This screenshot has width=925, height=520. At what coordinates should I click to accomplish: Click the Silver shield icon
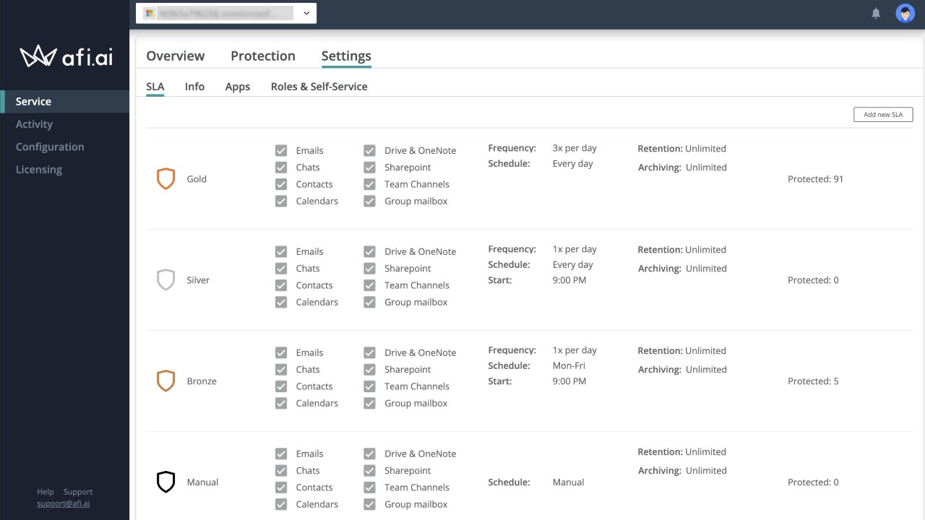(165, 279)
